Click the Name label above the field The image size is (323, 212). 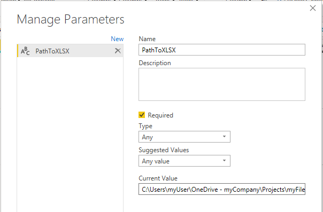[147, 39]
